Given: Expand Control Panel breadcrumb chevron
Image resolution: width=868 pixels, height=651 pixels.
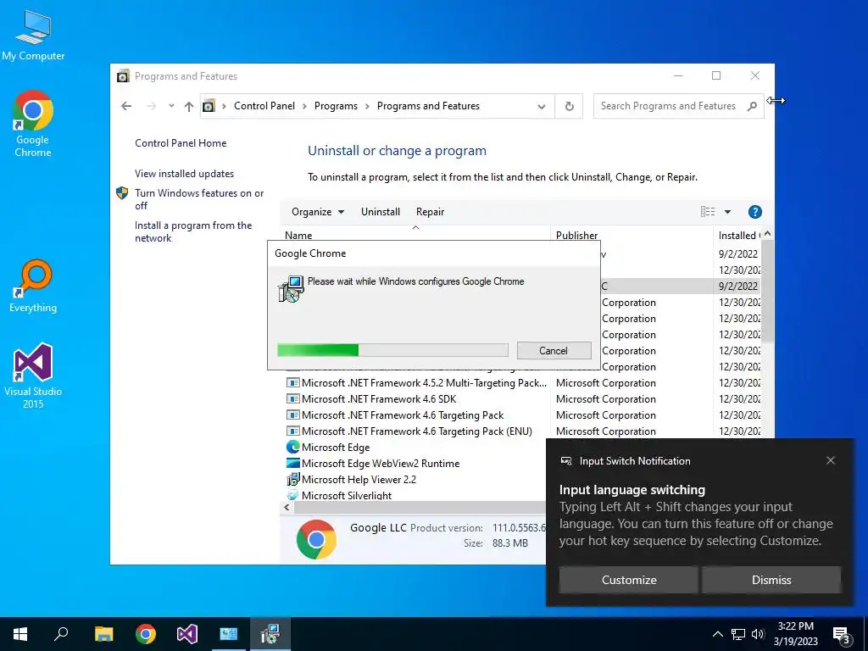Looking at the screenshot, I should click(x=304, y=106).
